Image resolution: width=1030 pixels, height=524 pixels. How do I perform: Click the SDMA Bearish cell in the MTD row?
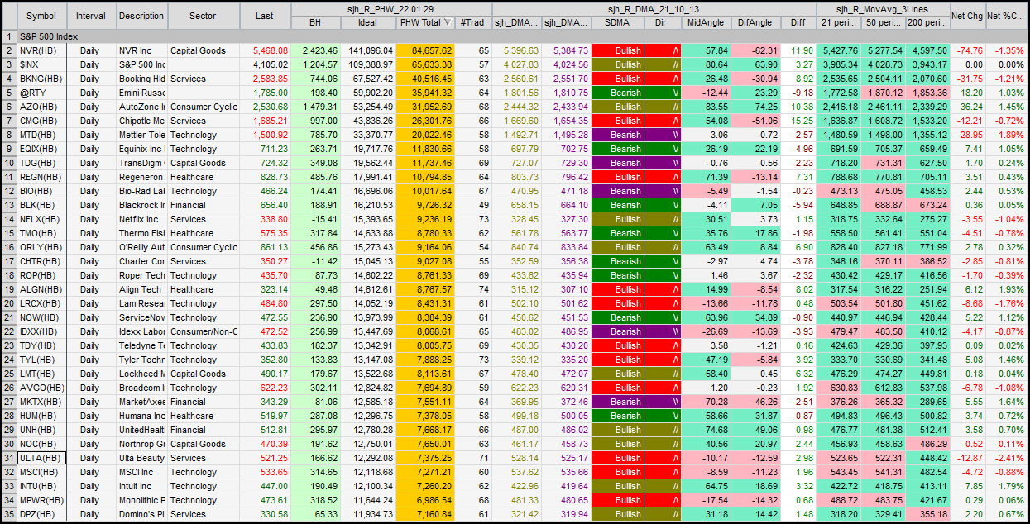pyautogui.click(x=616, y=135)
